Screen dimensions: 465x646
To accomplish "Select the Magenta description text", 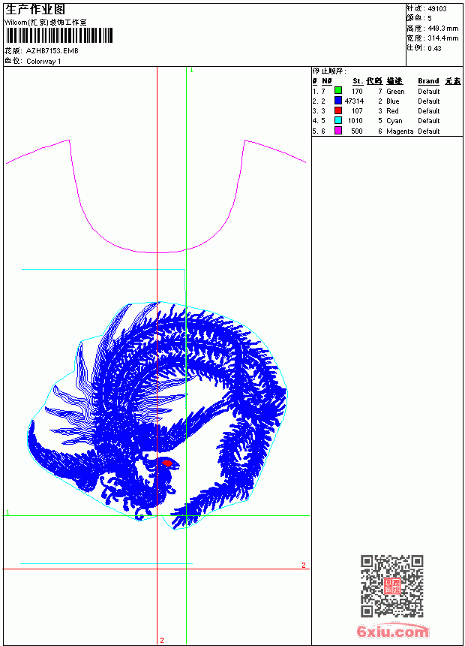I will pos(400,131).
